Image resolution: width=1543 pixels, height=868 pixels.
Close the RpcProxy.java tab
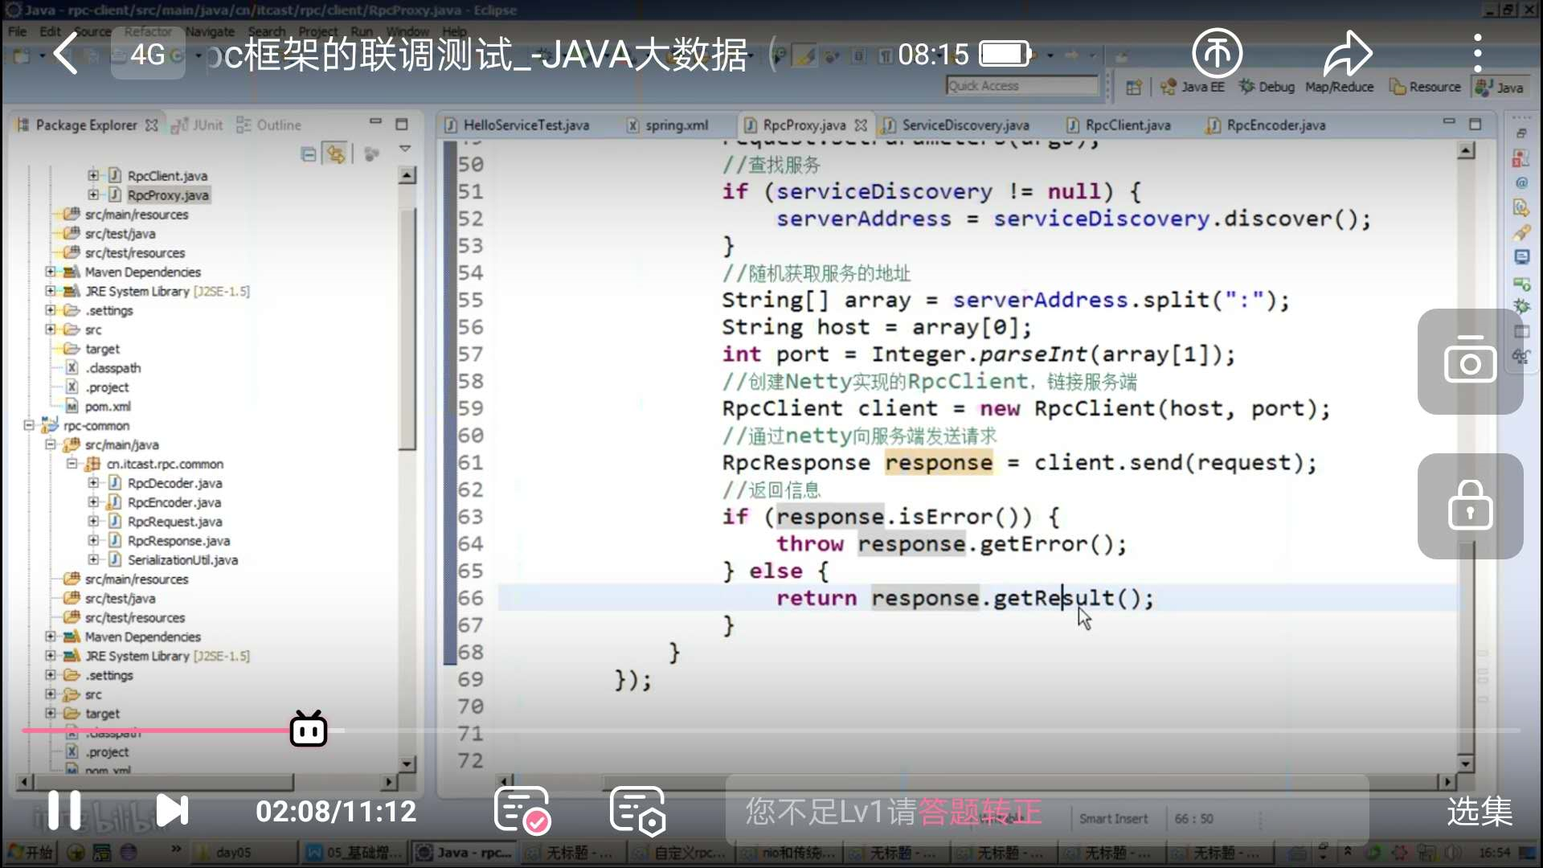(x=861, y=125)
